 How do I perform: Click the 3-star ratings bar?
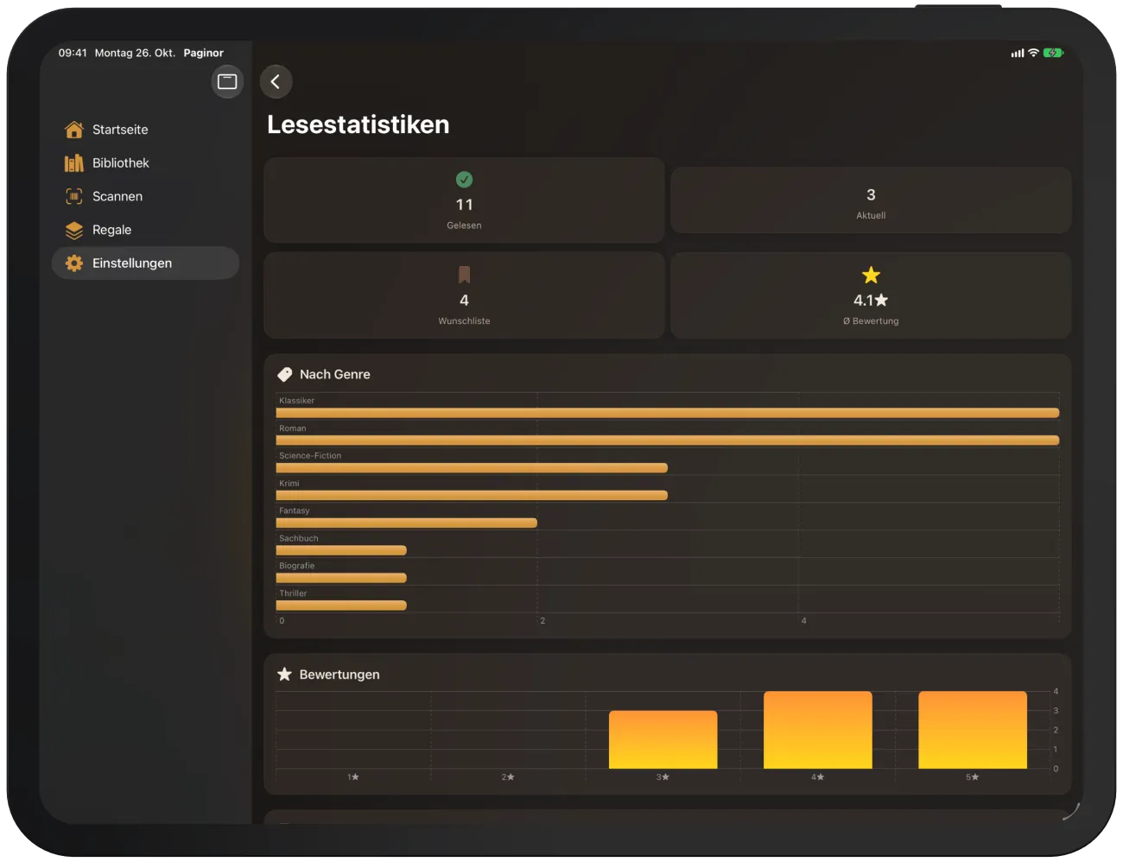(x=663, y=740)
